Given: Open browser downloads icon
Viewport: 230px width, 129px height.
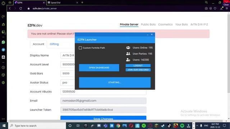Looking at the screenshot, I should (x=221, y=9).
